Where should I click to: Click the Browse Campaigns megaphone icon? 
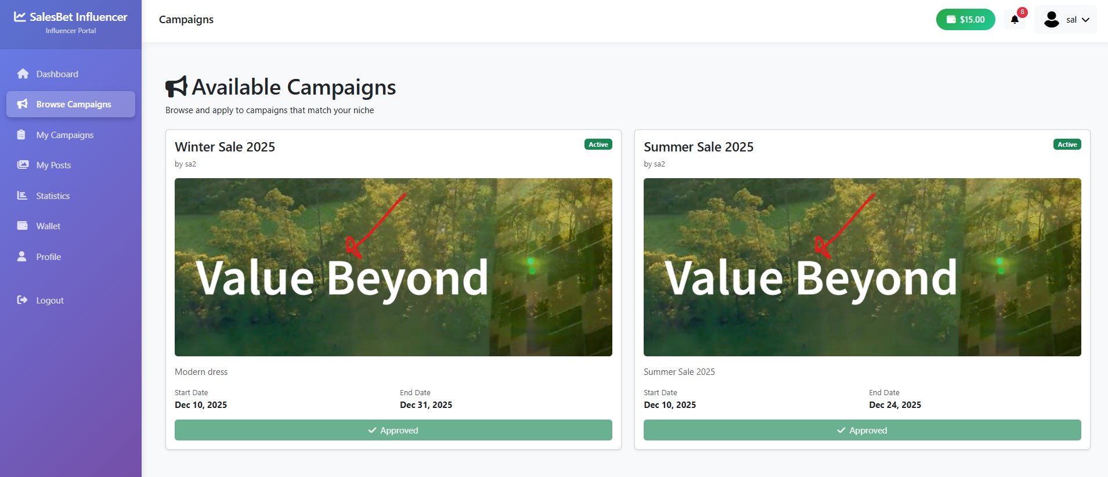point(22,104)
